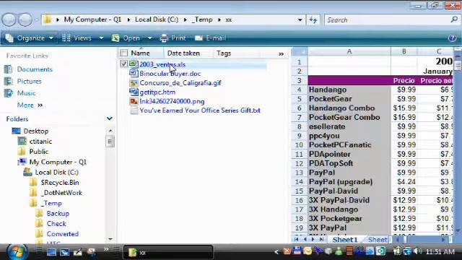Click the E-mail toolbar button
462x260 pixels.
pyautogui.click(x=210, y=38)
